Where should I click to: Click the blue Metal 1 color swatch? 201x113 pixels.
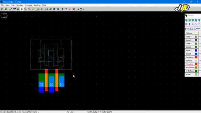pyautogui.click(x=196, y=54)
